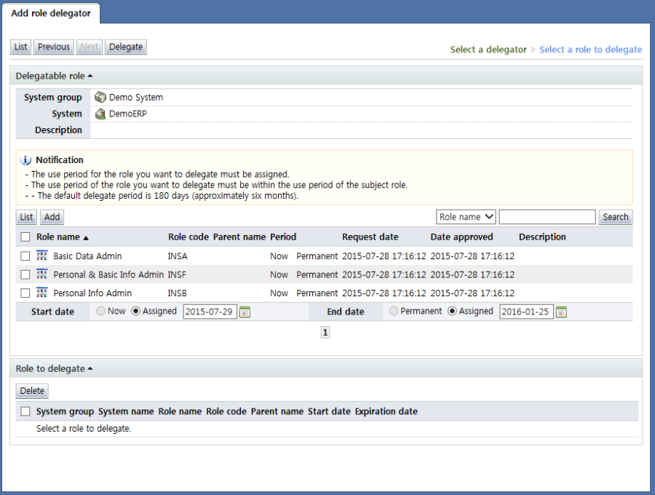This screenshot has height=495, width=655.
Task: Click the Notification info icon
Action: tap(26, 160)
